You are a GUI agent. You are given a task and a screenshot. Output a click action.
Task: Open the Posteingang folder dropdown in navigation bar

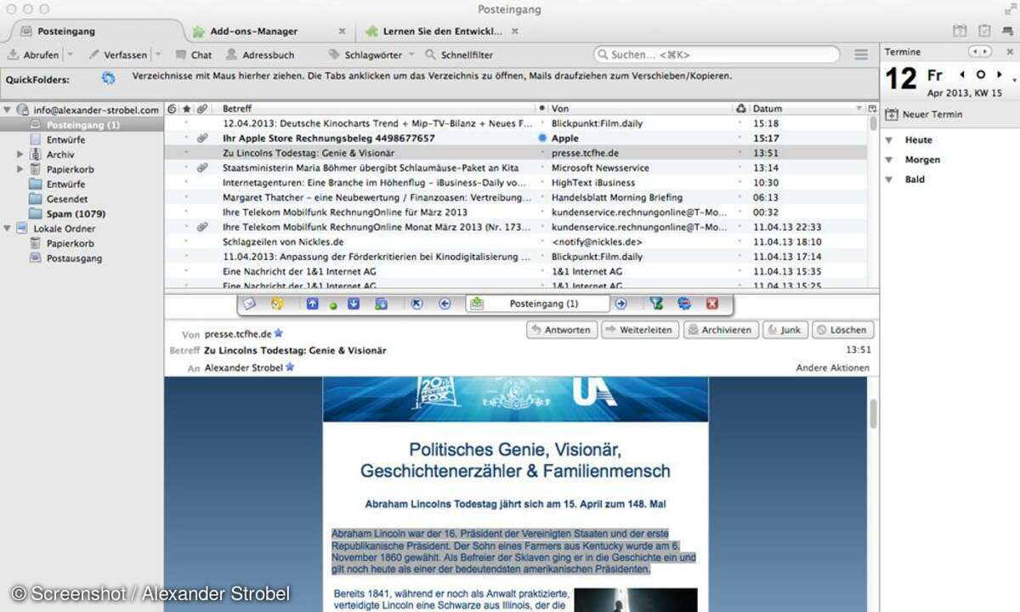click(x=538, y=303)
